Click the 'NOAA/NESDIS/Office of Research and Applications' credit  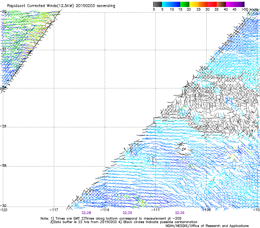(x=207, y=226)
